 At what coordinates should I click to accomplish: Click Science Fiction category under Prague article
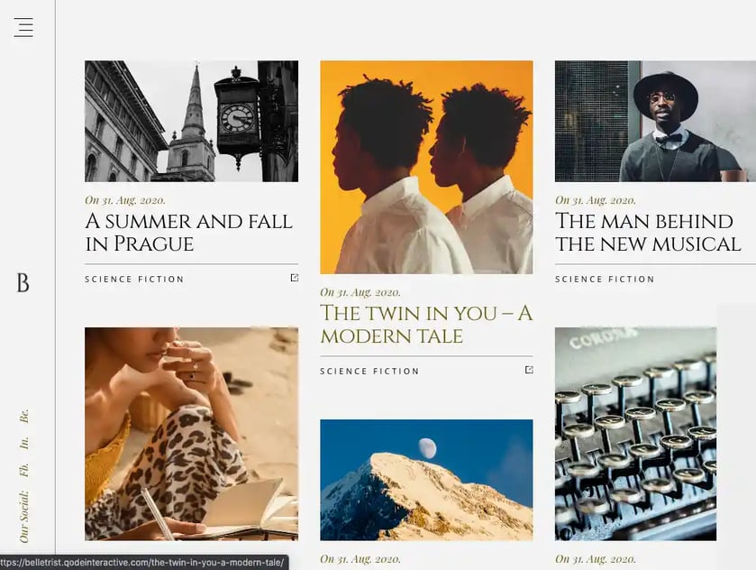click(134, 280)
